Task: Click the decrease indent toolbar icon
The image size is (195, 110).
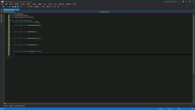Action: 53,7
